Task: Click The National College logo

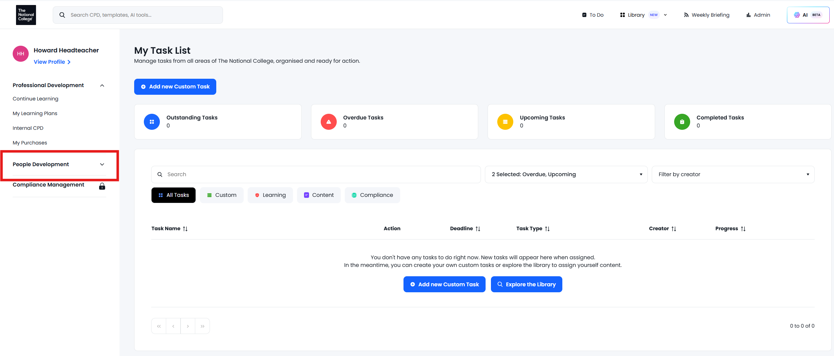Action: pyautogui.click(x=26, y=15)
